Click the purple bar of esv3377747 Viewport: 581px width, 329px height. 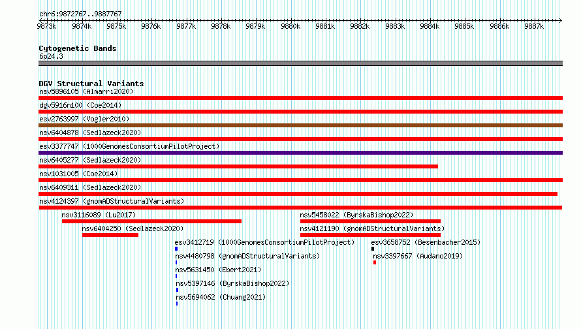coord(300,153)
